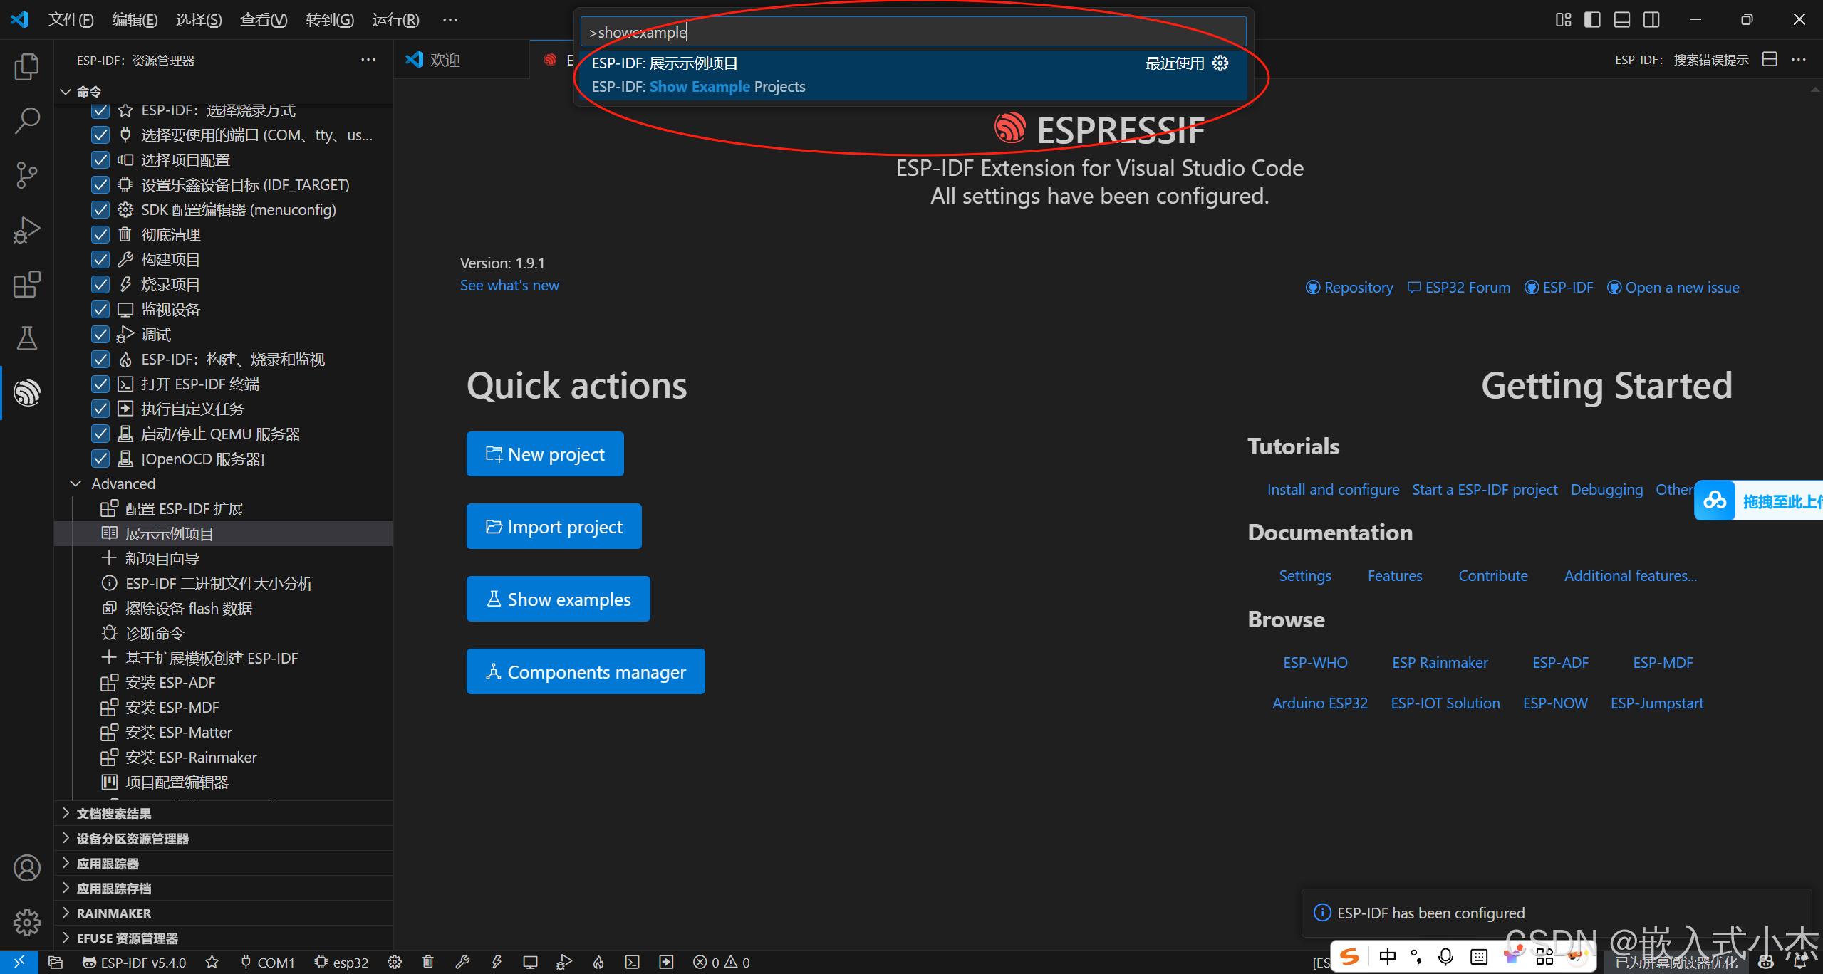Open ESP-IDF terminal via status bar terminal icon

(x=632, y=962)
